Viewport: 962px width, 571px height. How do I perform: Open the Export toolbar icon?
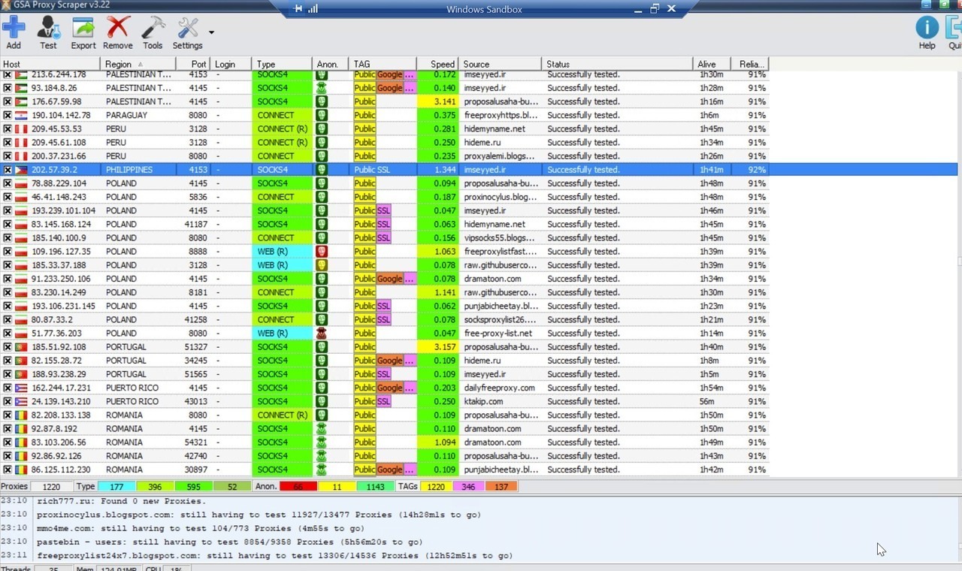tap(83, 28)
